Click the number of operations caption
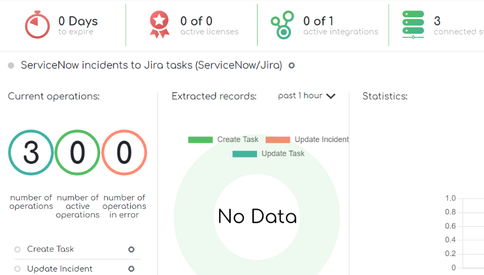 [x=31, y=202]
